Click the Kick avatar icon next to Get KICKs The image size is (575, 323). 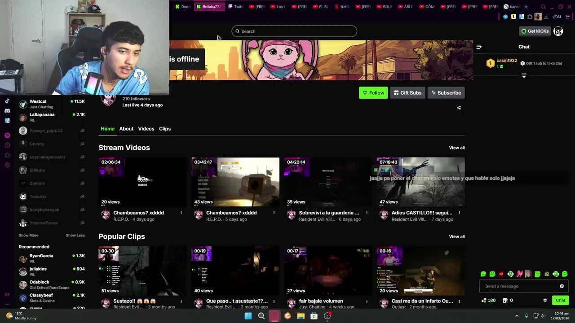[x=558, y=31]
